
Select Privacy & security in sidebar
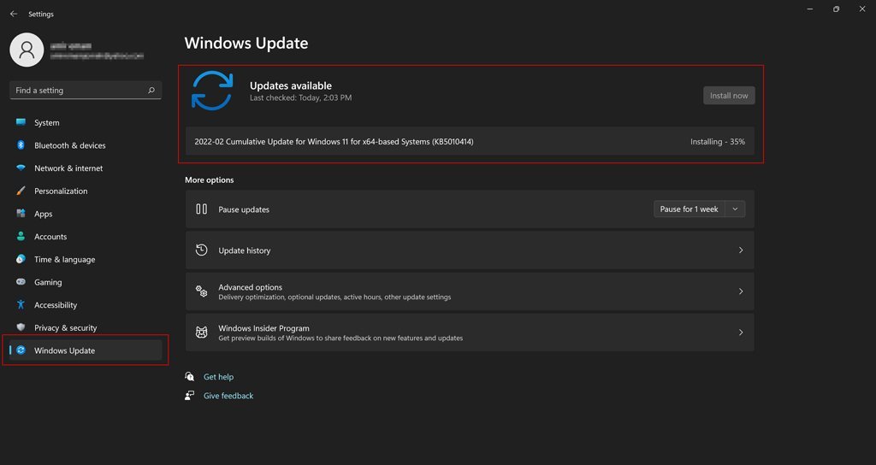tap(86, 327)
